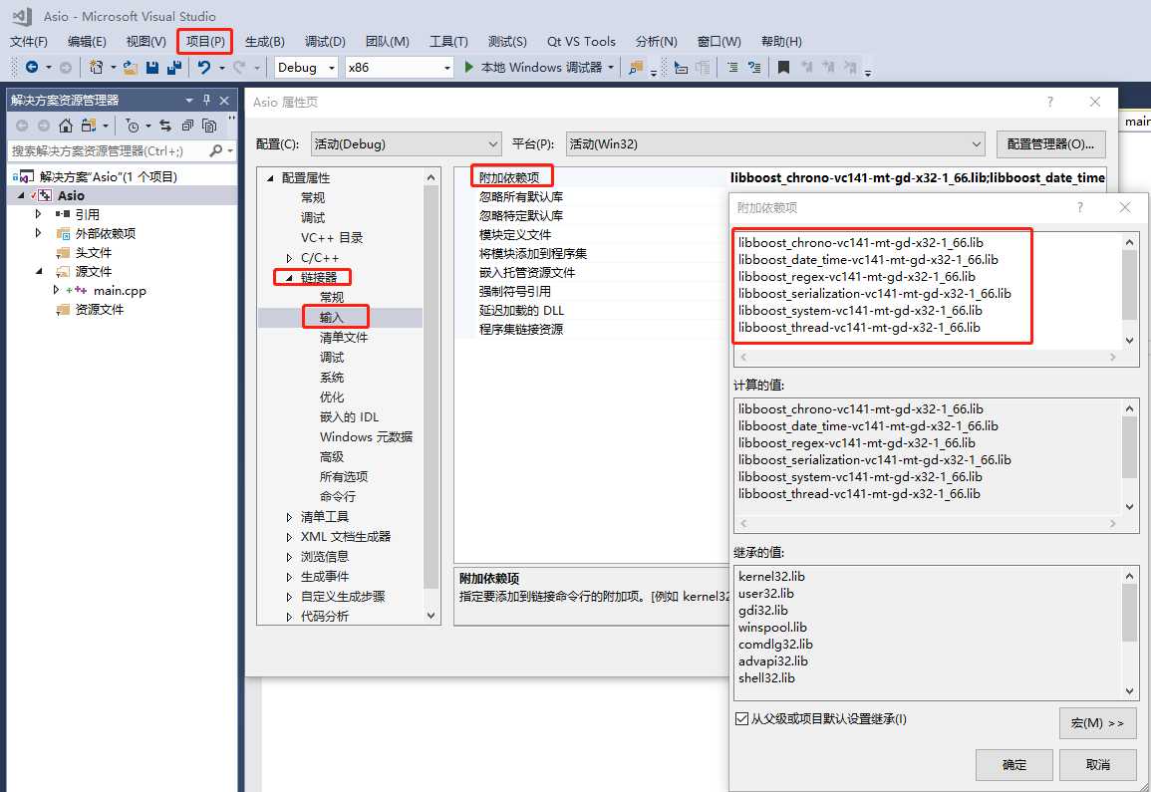Expand the 清单工具 tree node
This screenshot has height=792, width=1151.
click(289, 517)
